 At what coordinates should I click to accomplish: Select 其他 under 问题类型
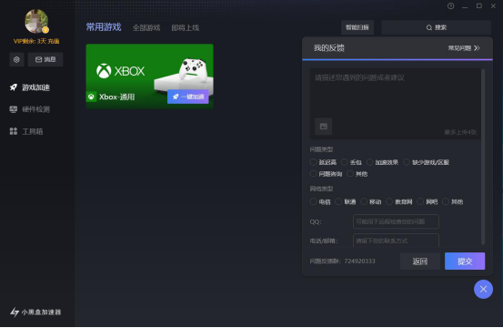(x=350, y=174)
